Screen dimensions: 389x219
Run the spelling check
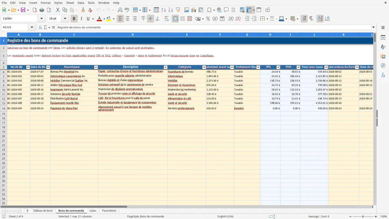(x=127, y=10)
